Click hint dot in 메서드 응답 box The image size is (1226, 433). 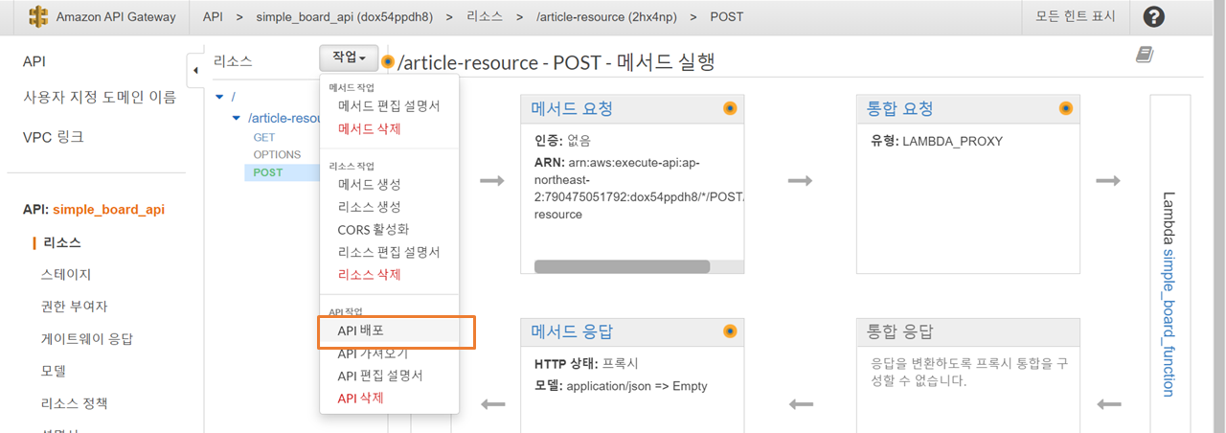point(730,331)
